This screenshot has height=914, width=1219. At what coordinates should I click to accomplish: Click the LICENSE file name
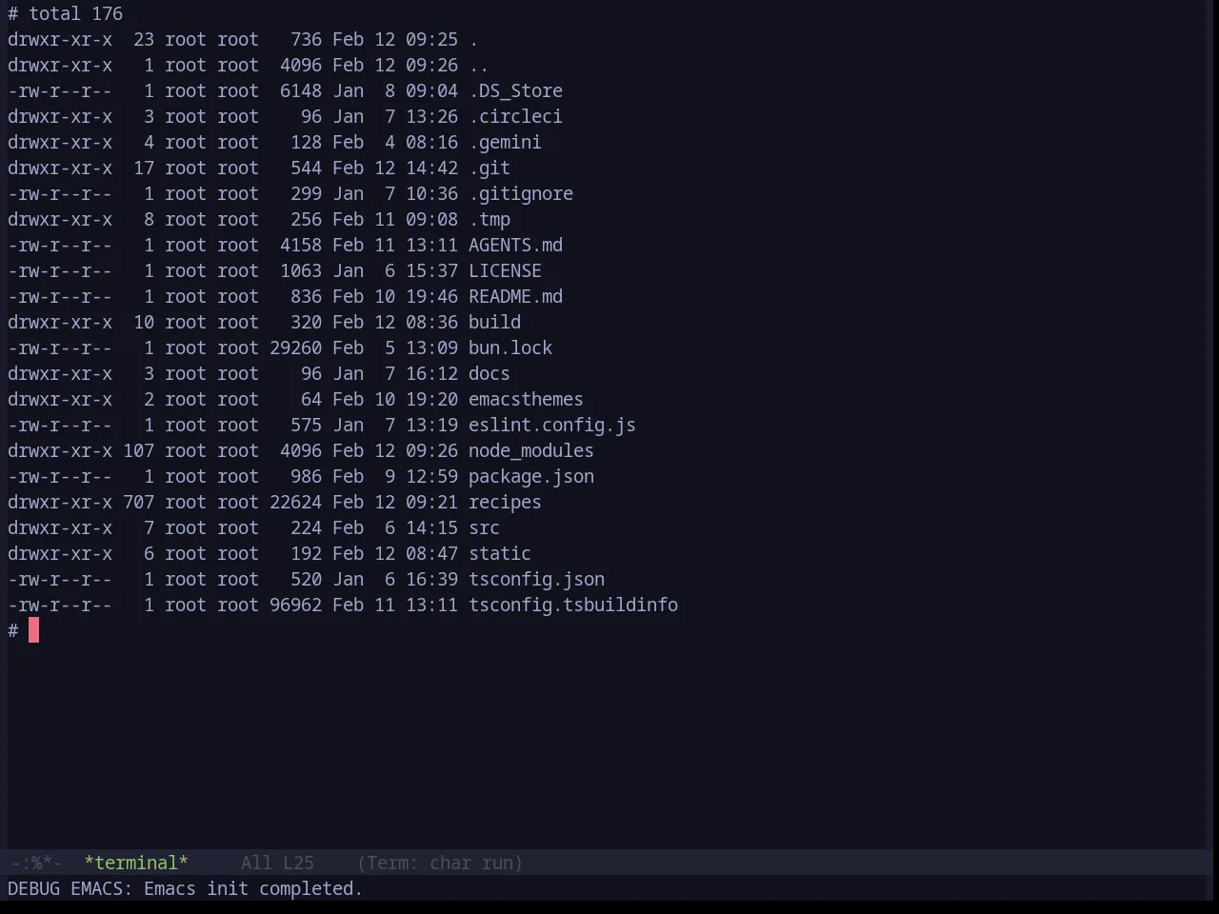click(x=505, y=270)
